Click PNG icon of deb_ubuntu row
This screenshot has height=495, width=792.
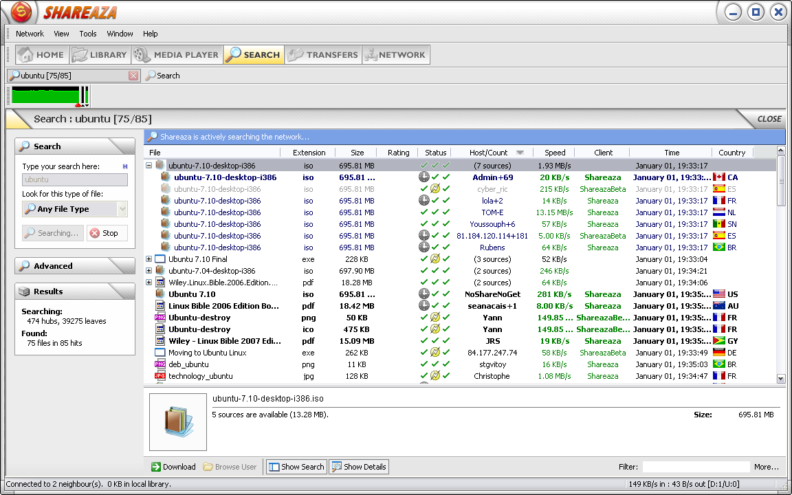[160, 364]
